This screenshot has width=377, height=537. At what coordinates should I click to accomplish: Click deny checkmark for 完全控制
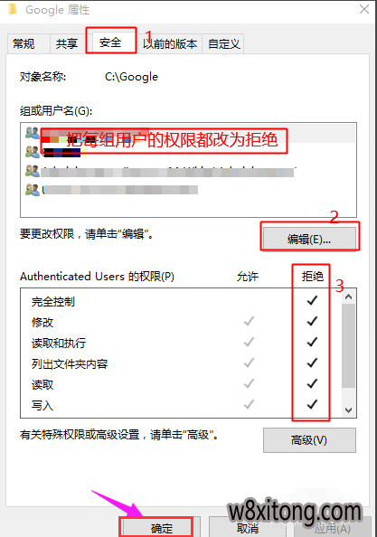tap(312, 300)
